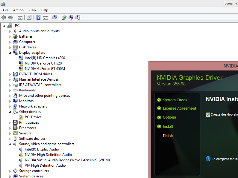Open the Help menu

pyautogui.click(x=44, y=10)
